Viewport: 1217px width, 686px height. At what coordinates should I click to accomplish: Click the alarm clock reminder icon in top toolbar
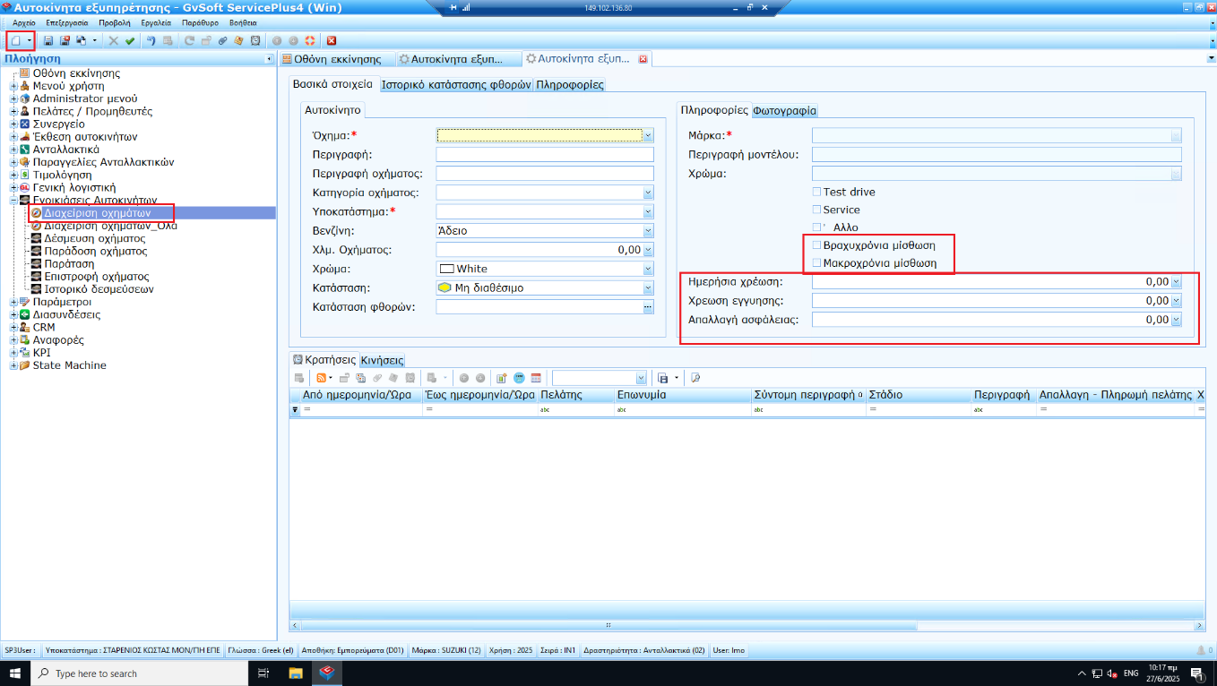[255, 40]
